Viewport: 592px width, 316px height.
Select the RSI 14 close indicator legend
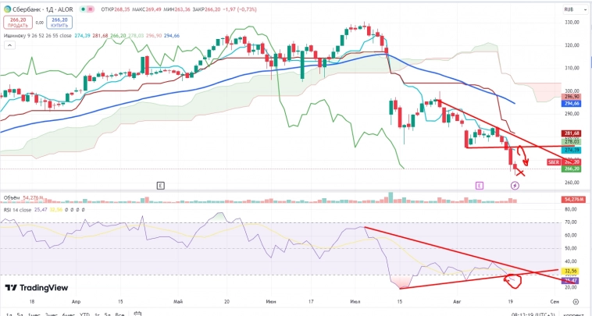tap(18, 210)
